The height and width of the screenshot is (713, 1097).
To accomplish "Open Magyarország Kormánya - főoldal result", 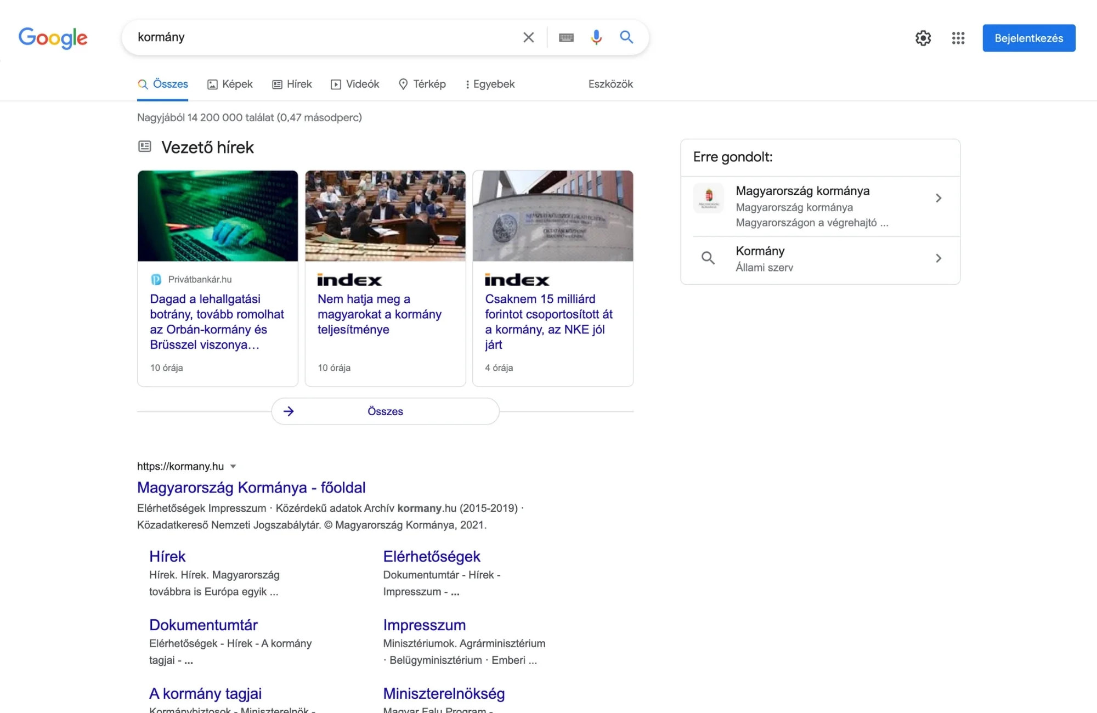I will [x=251, y=487].
